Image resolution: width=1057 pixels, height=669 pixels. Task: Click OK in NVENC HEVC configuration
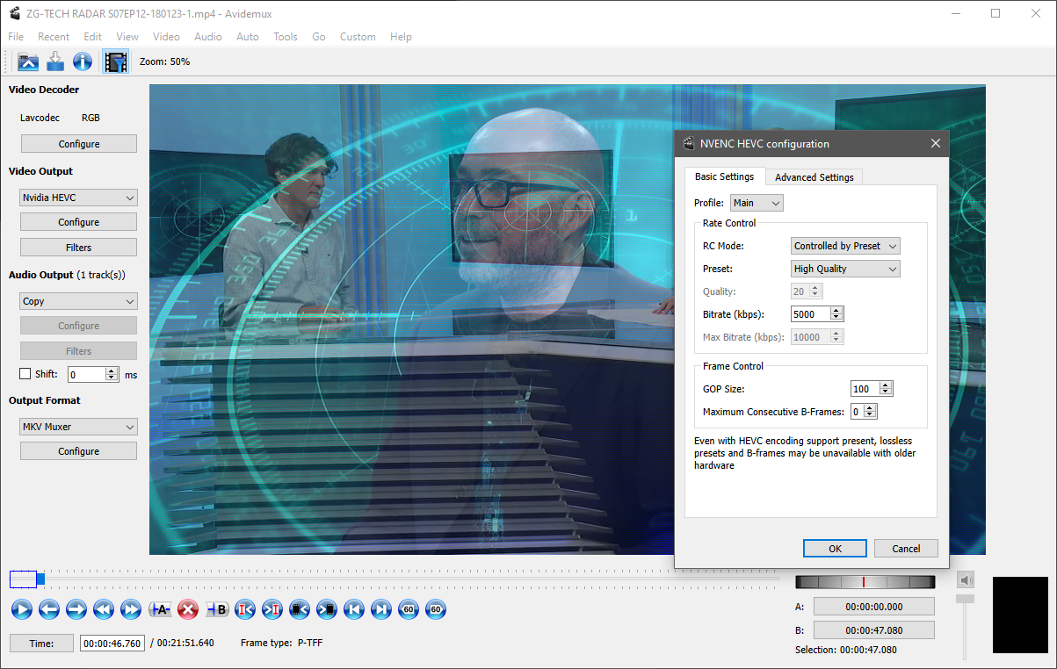tap(835, 549)
